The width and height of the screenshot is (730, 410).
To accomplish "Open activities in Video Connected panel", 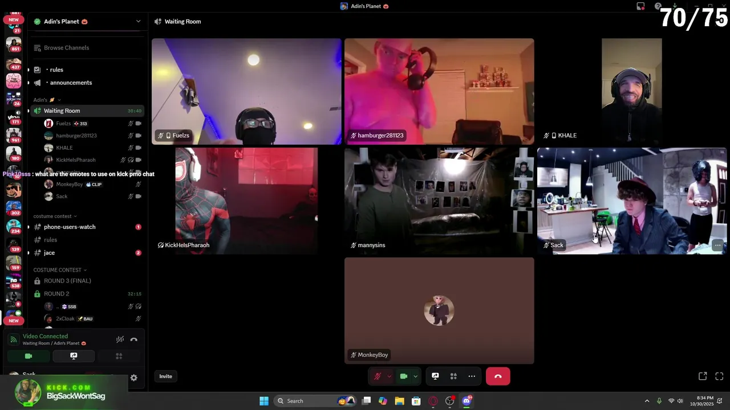I will (119, 356).
